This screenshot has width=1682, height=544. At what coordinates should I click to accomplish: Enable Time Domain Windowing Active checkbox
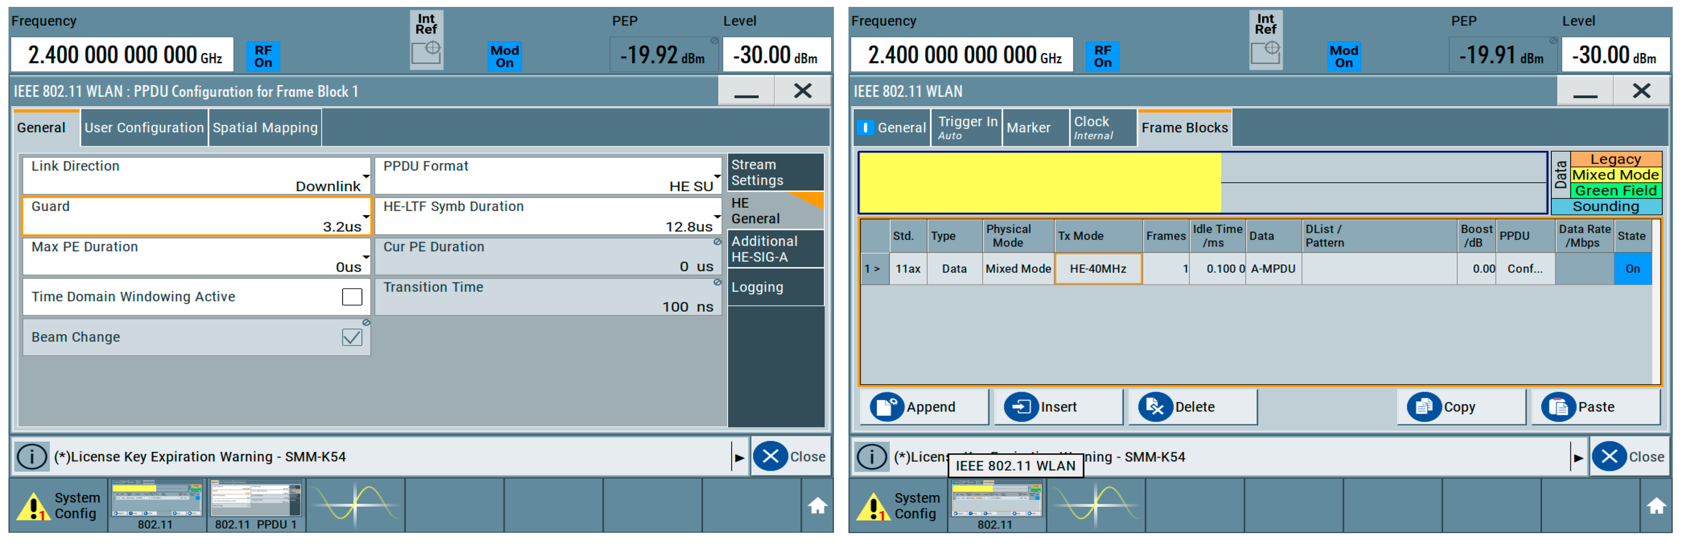(x=352, y=297)
